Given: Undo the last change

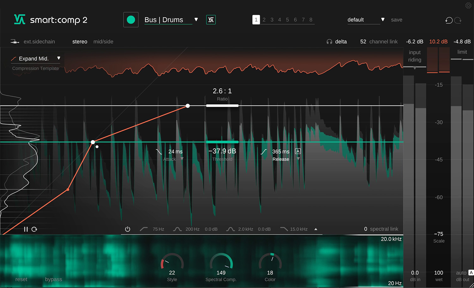Looking at the screenshot, I should click(x=449, y=20).
